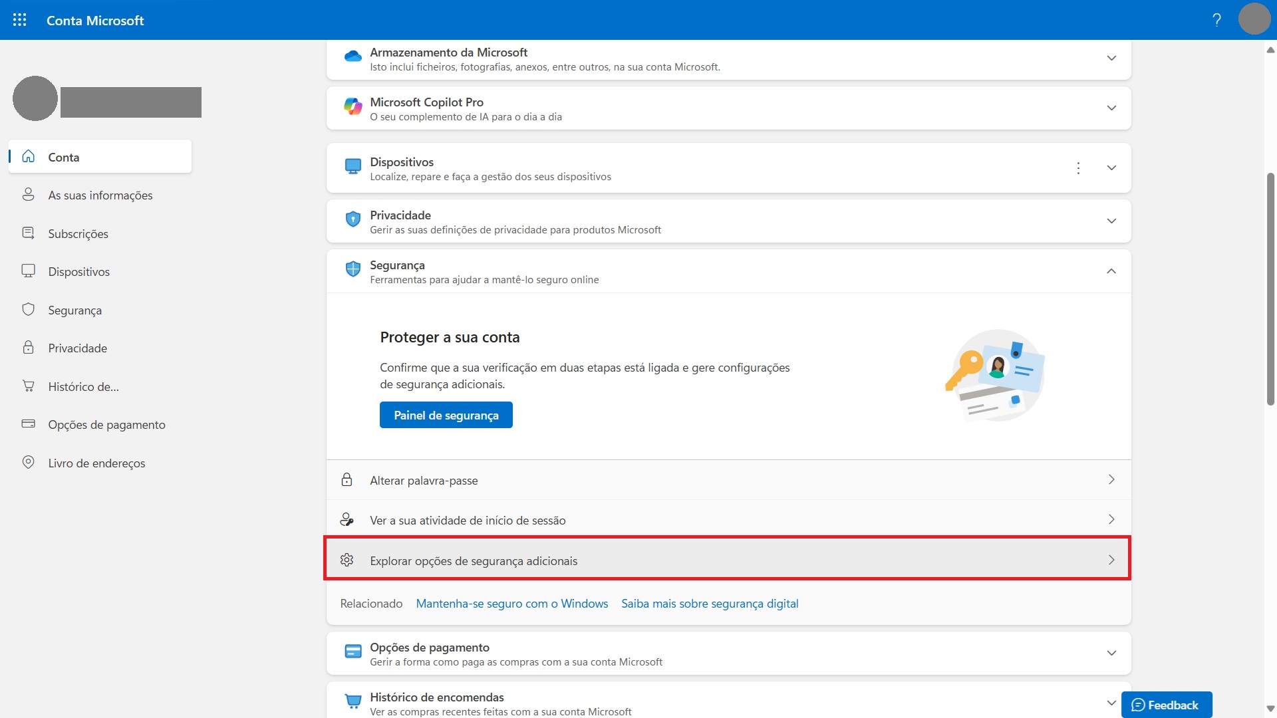This screenshot has height=718, width=1277.
Task: Open the Explorar opções de segurança adicionais row
Action: 728,560
